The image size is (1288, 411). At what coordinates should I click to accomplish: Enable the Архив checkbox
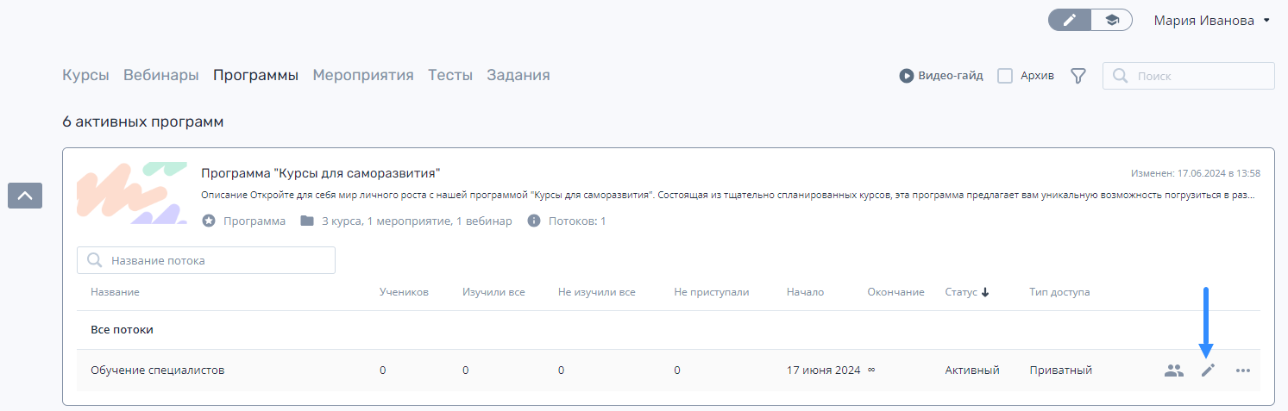1005,76
